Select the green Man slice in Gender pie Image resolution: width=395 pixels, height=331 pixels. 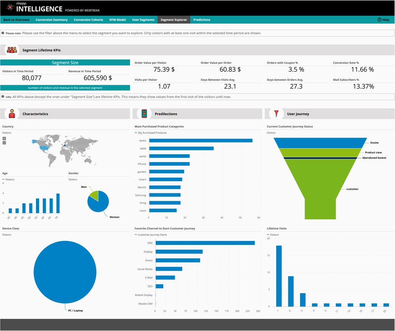pos(93,194)
